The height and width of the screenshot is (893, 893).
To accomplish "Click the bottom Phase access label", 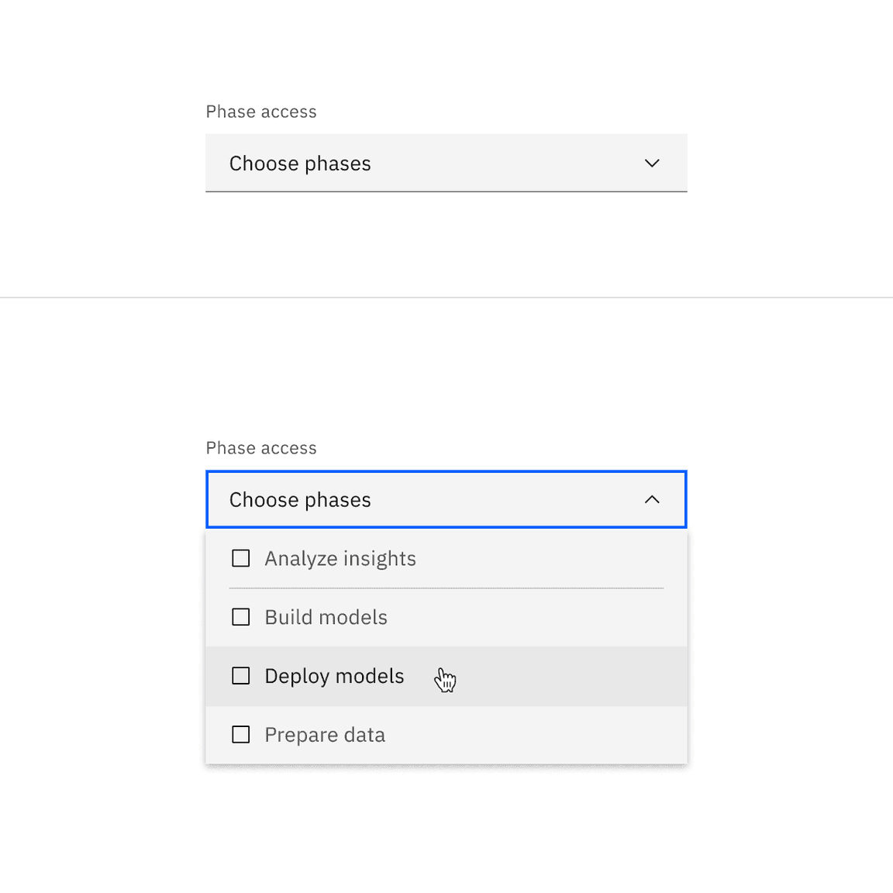I will pos(260,447).
